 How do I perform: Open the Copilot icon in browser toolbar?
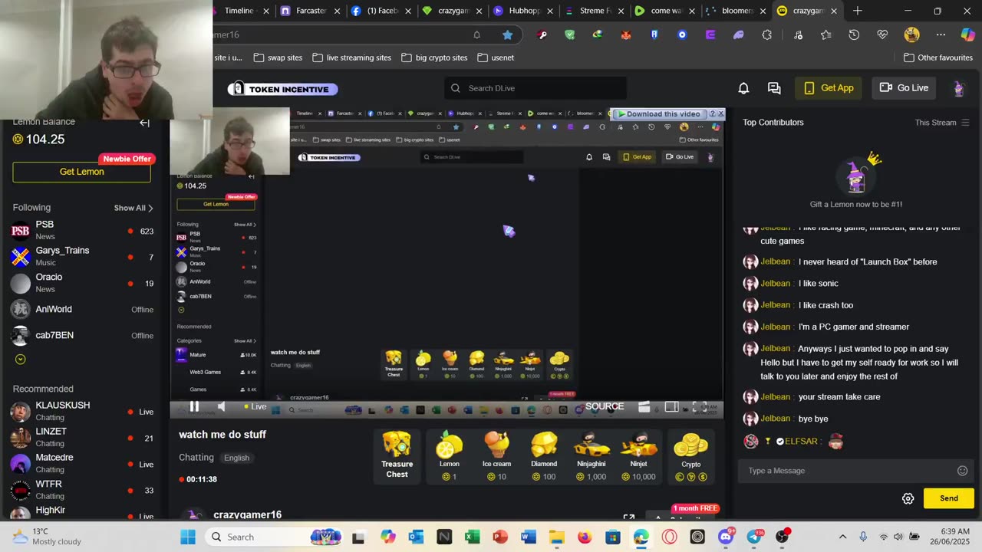point(967,34)
